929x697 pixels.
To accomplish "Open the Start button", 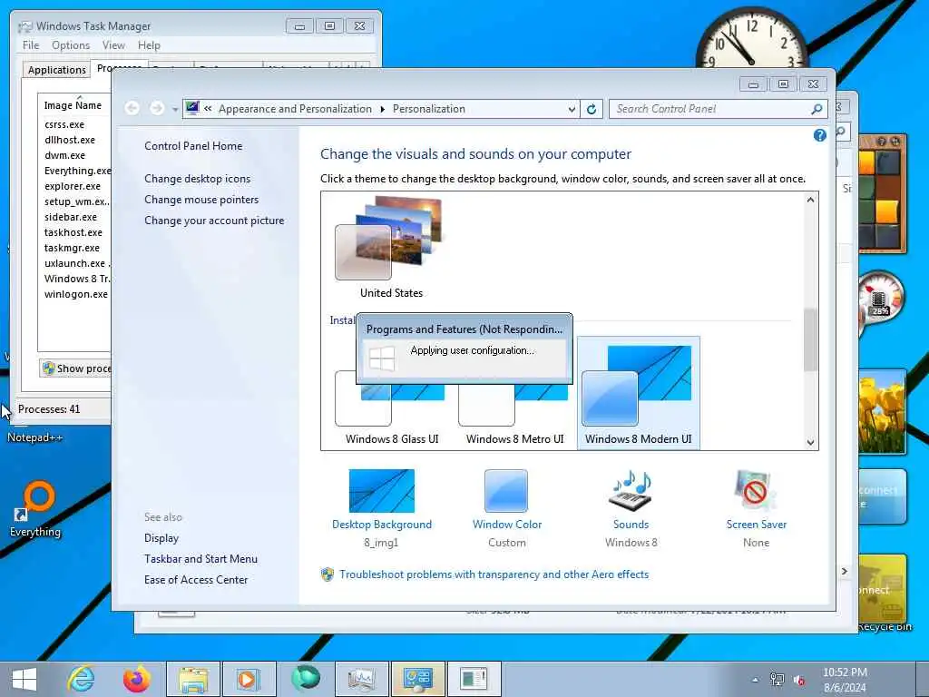I will 24,679.
